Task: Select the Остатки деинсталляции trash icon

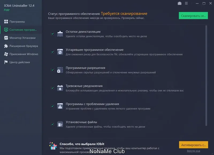Action: click(60, 34)
